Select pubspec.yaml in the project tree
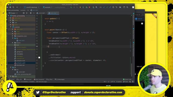Image resolution: width=173 pixels, height=97 pixels. (20, 63)
